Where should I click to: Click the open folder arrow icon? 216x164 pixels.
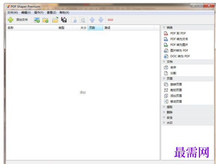click(x=55, y=20)
